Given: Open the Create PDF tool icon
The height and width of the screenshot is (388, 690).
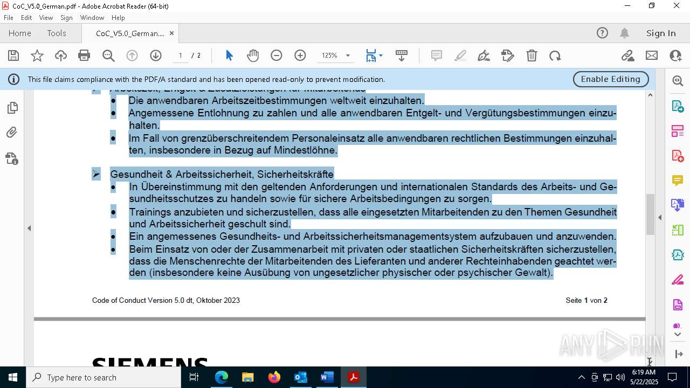Looking at the screenshot, I should 678,156.
